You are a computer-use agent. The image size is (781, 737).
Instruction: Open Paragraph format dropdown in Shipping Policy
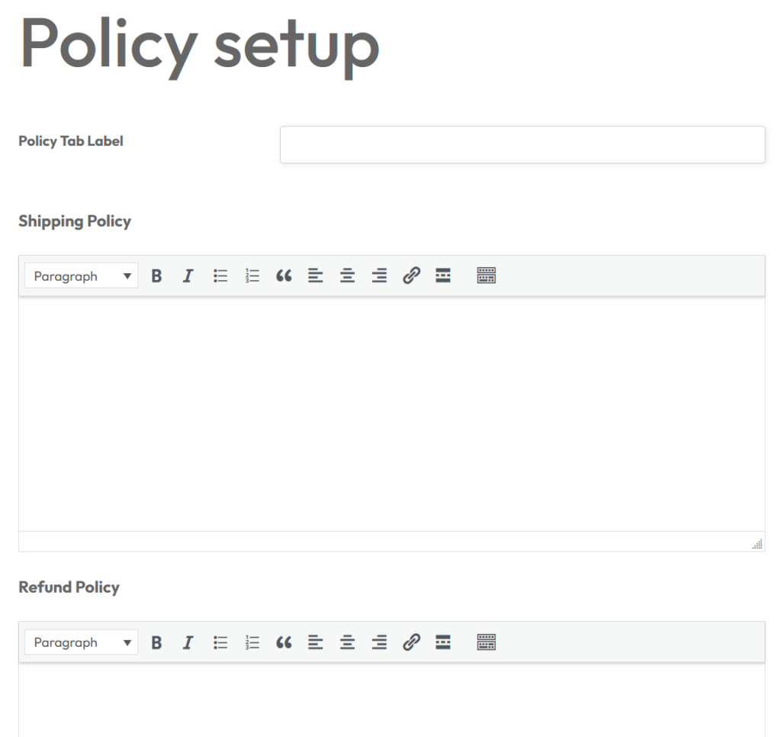point(82,276)
